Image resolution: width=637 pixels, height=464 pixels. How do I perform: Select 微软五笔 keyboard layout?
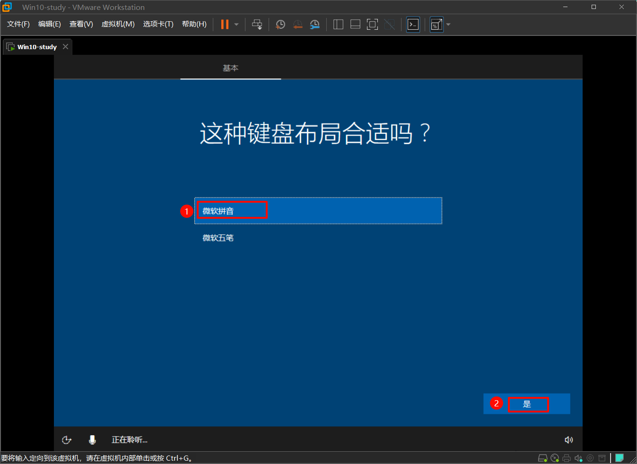click(218, 238)
